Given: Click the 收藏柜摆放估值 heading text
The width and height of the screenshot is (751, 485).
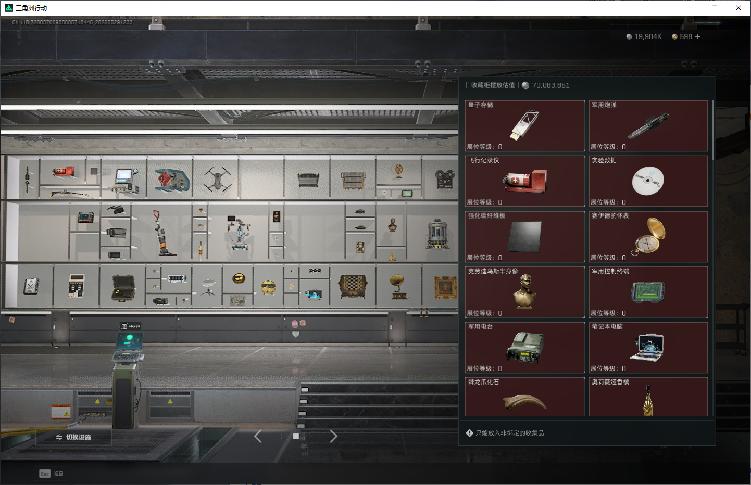Looking at the screenshot, I should point(493,85).
